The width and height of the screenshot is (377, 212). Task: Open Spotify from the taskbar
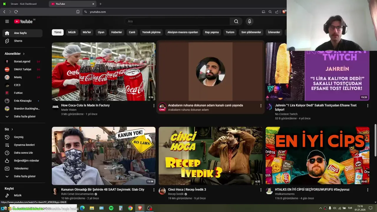[x=111, y=208]
